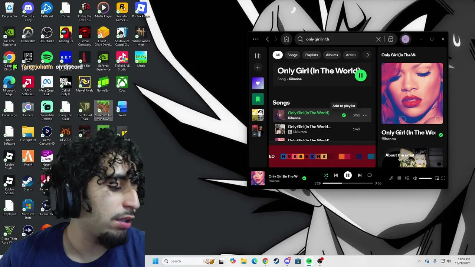Select the Artists filter chip
Viewport: 475px width, 267px height.
(x=351, y=55)
